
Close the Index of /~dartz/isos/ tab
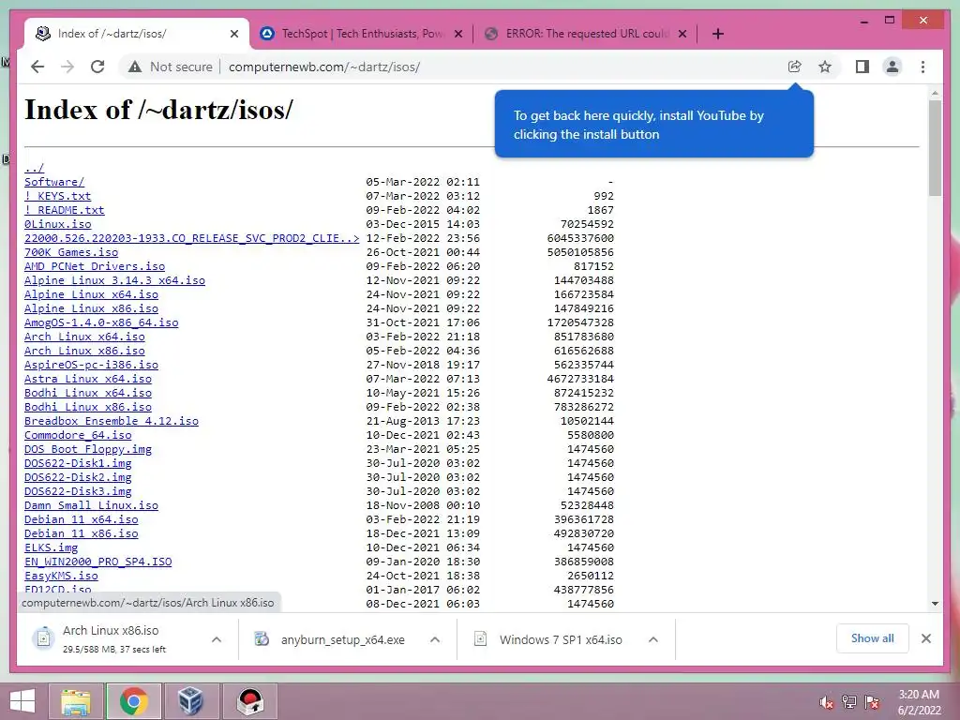click(x=233, y=34)
